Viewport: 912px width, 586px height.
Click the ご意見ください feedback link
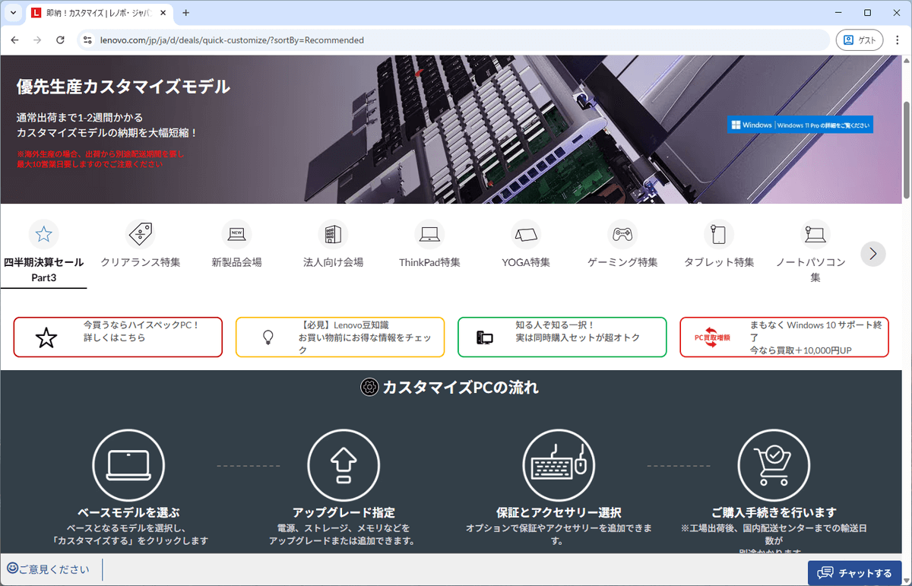click(48, 569)
